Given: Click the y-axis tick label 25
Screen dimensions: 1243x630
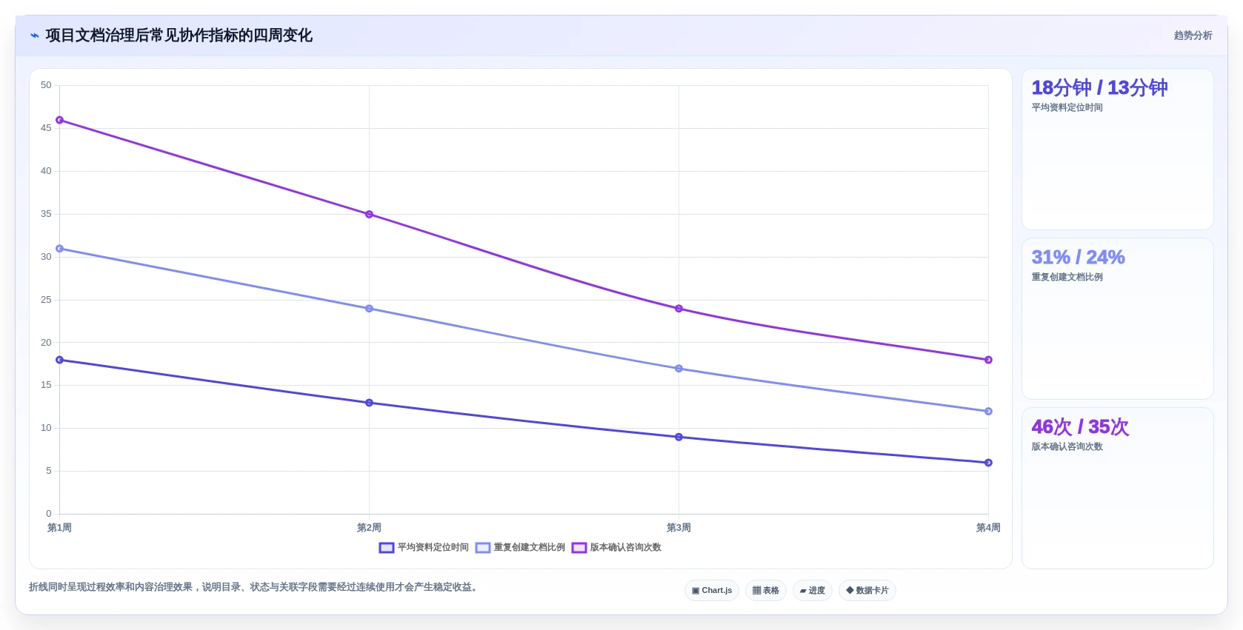Looking at the screenshot, I should [46, 300].
